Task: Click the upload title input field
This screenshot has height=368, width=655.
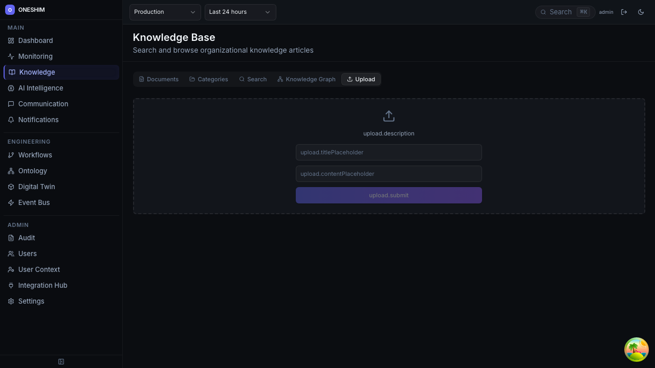Action: coord(388,152)
